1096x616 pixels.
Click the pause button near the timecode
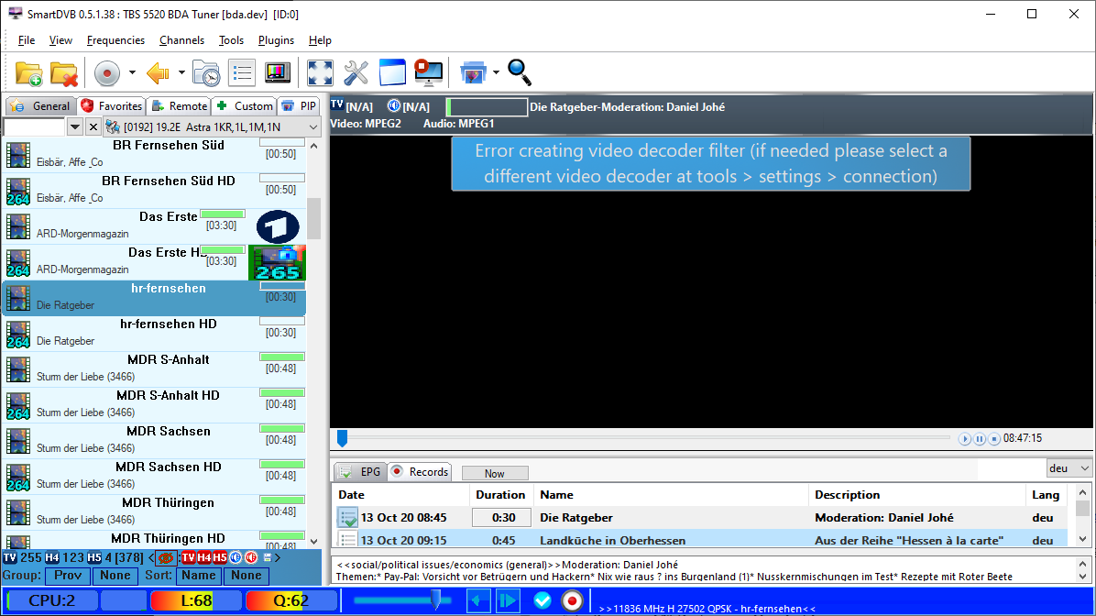(x=980, y=439)
